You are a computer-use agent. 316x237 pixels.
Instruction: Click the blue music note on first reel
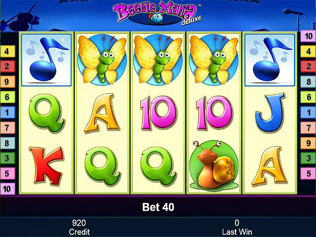click(x=46, y=60)
